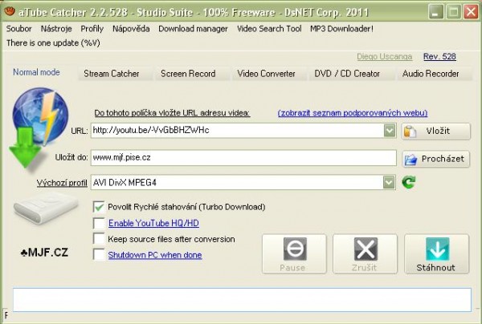Open Download manager menu item
Viewport: 482px width, 324px height.
pos(193,29)
